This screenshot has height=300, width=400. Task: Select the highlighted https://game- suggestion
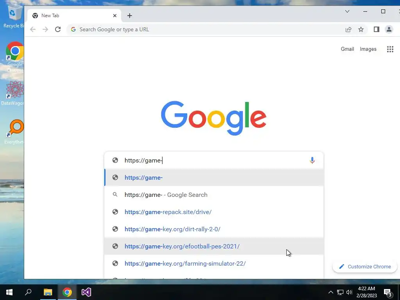214,178
